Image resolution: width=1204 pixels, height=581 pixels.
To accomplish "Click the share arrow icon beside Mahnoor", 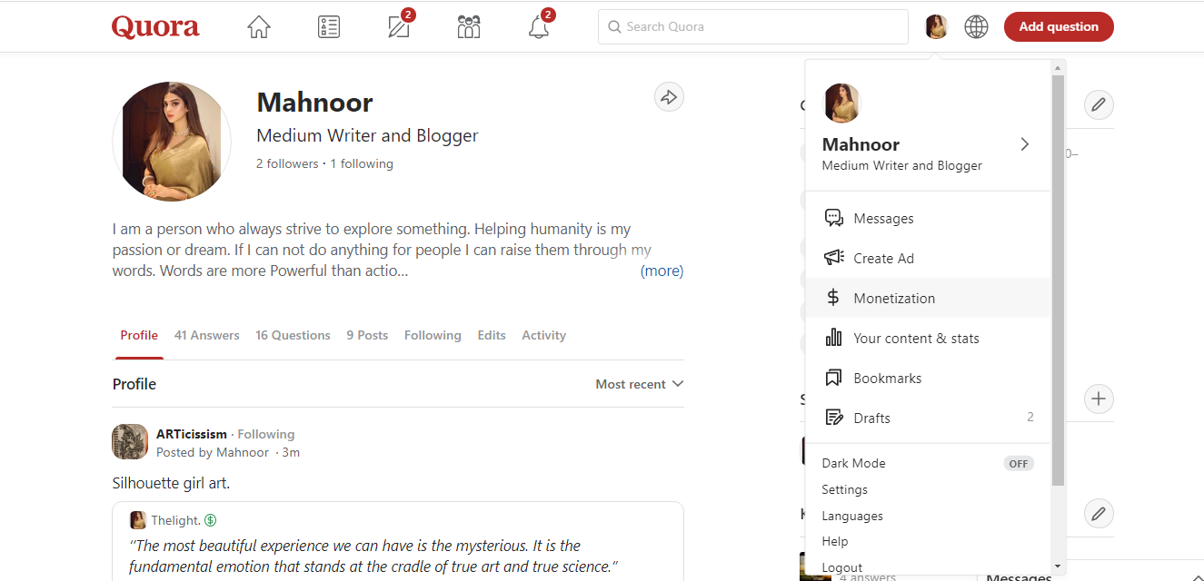I will [669, 97].
